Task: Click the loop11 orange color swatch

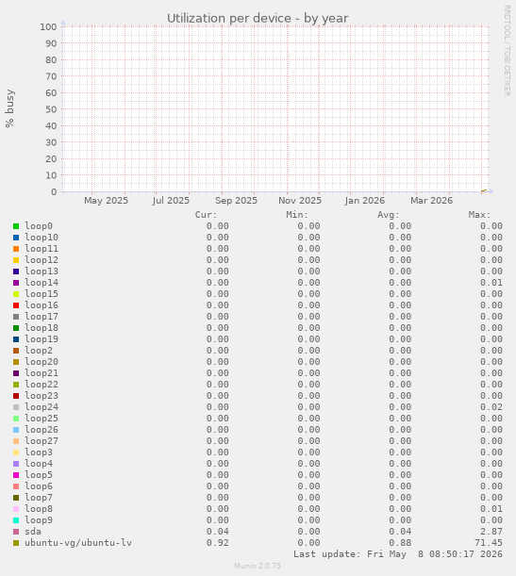Action: click(16, 249)
